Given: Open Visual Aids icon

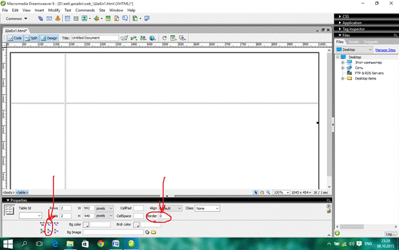Looking at the screenshot, I should pos(182,38).
